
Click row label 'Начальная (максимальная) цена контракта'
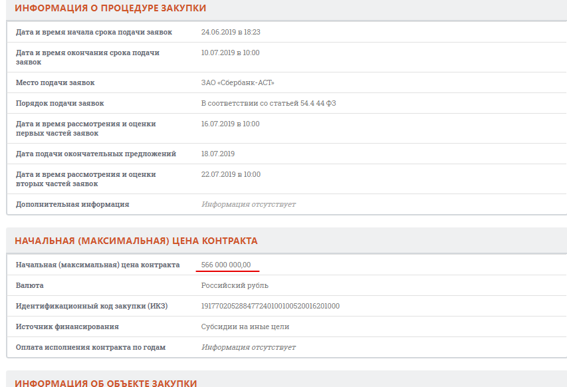click(x=98, y=265)
